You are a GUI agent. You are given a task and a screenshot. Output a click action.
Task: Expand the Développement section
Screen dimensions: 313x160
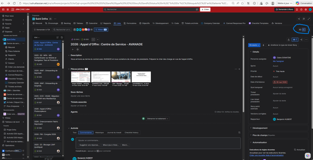(x=251, y=128)
